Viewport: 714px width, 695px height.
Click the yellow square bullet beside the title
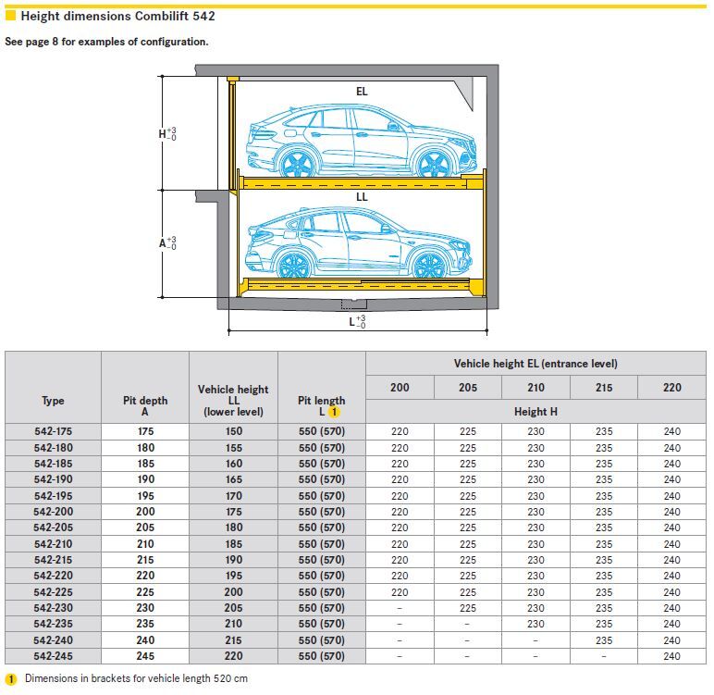(10, 16)
